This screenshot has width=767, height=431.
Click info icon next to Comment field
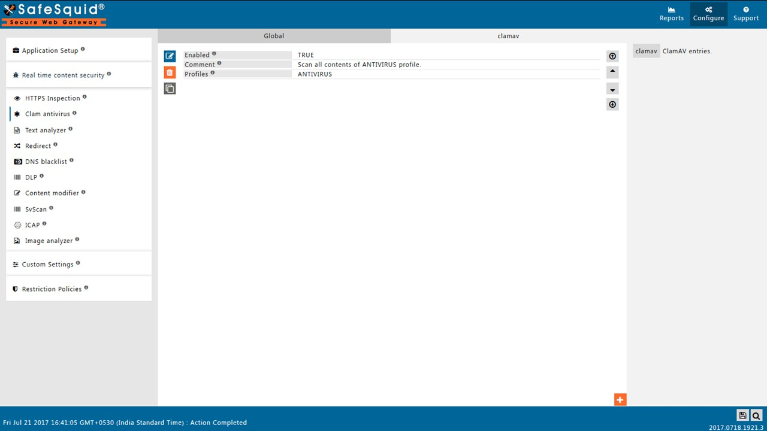219,63
